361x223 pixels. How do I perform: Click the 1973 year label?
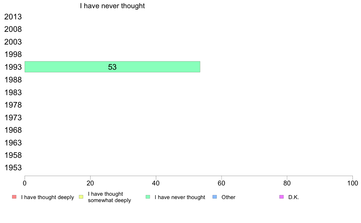tap(13, 118)
